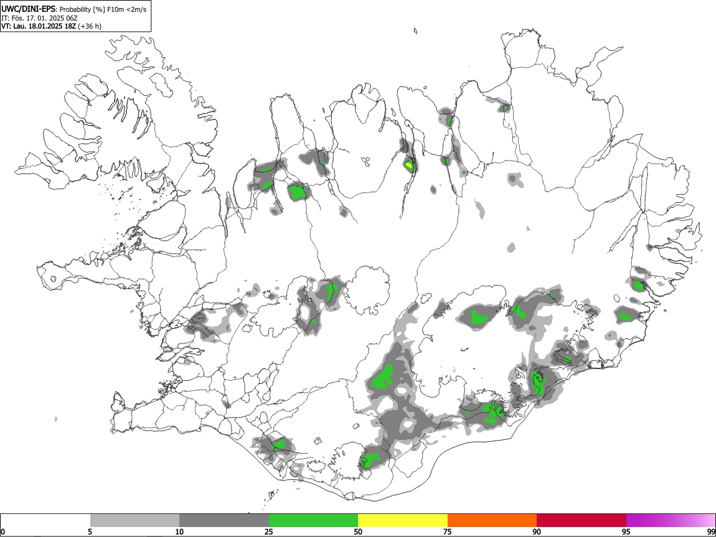The height and width of the screenshot is (537, 716).
Task: Click the legend value '75'
Action: click(x=448, y=532)
